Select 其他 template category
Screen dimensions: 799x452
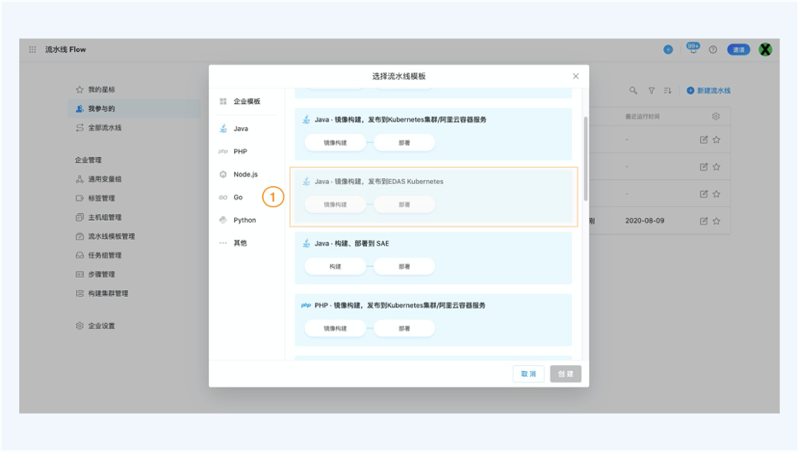pyautogui.click(x=240, y=243)
